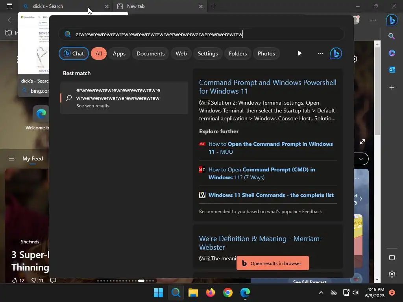Viewport: 403px width, 302px height.
Task: Click Edge sidebar search icon
Action: [x=392, y=36]
